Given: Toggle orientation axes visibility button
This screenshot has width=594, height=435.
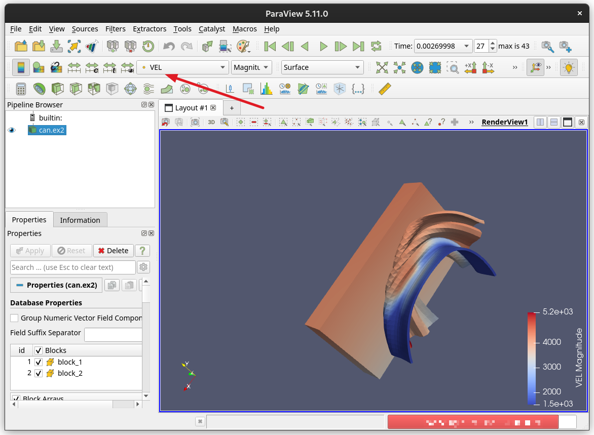Looking at the screenshot, I should (535, 67).
